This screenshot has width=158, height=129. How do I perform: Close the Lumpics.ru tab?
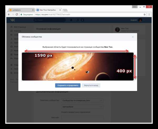pos(33,10)
